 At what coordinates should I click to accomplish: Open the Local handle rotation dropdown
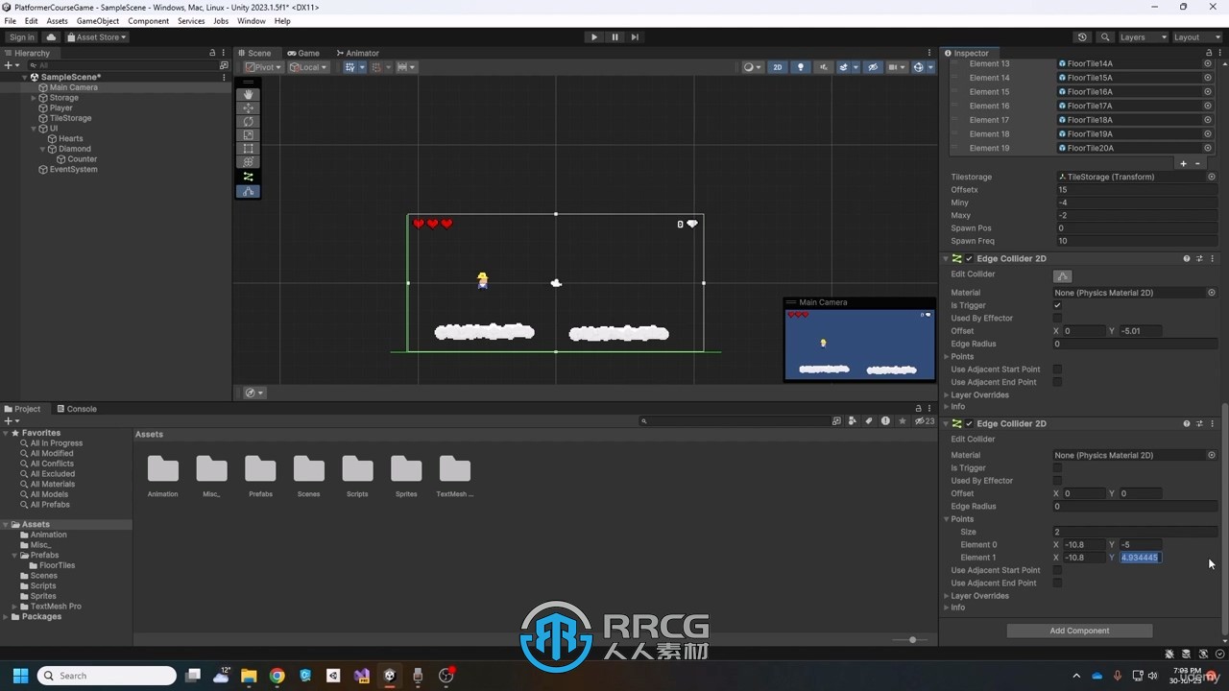[307, 67]
